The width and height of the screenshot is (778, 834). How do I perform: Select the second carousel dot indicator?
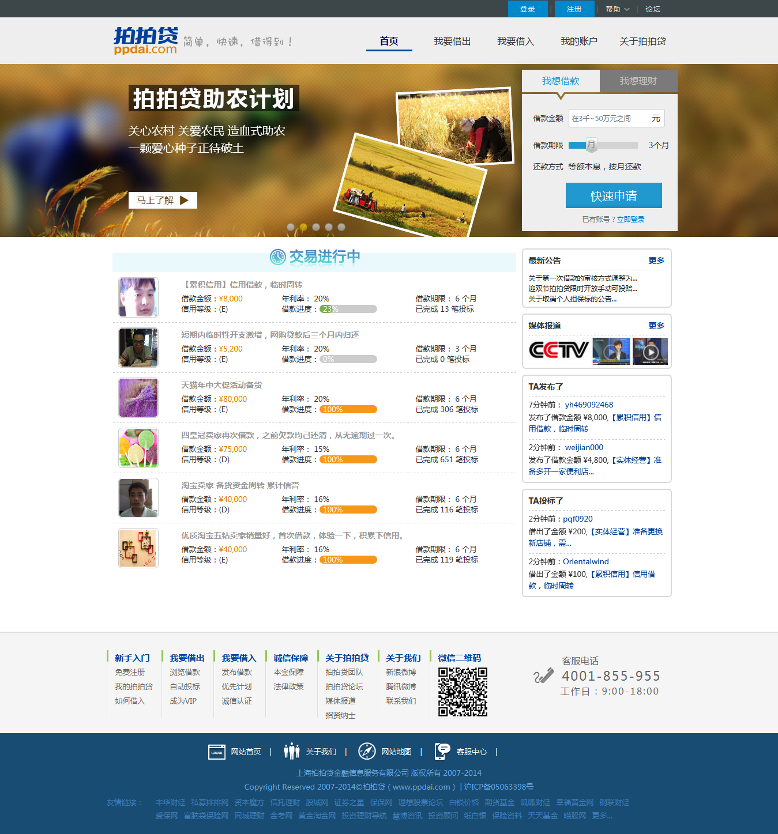click(x=303, y=227)
